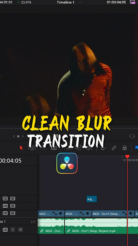Open curve editor on MGK - Don't Sleep video clip
The height and width of the screenshot is (246, 138).
point(125,214)
